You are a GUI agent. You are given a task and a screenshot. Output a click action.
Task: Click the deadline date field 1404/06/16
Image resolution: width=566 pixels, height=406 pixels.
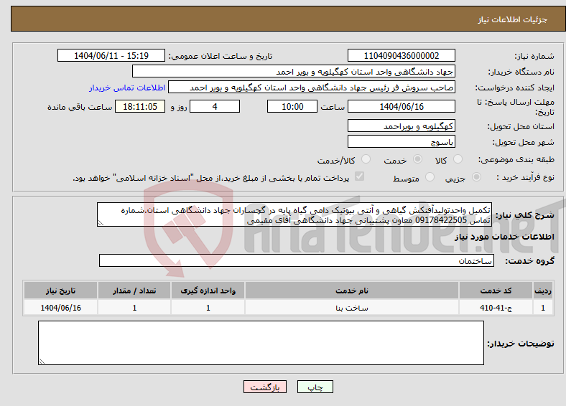[401, 106]
